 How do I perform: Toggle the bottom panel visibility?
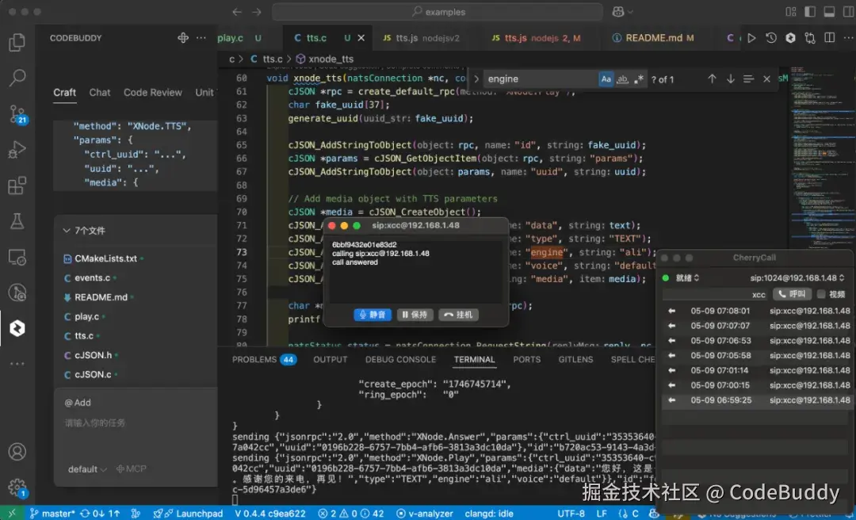click(829, 11)
